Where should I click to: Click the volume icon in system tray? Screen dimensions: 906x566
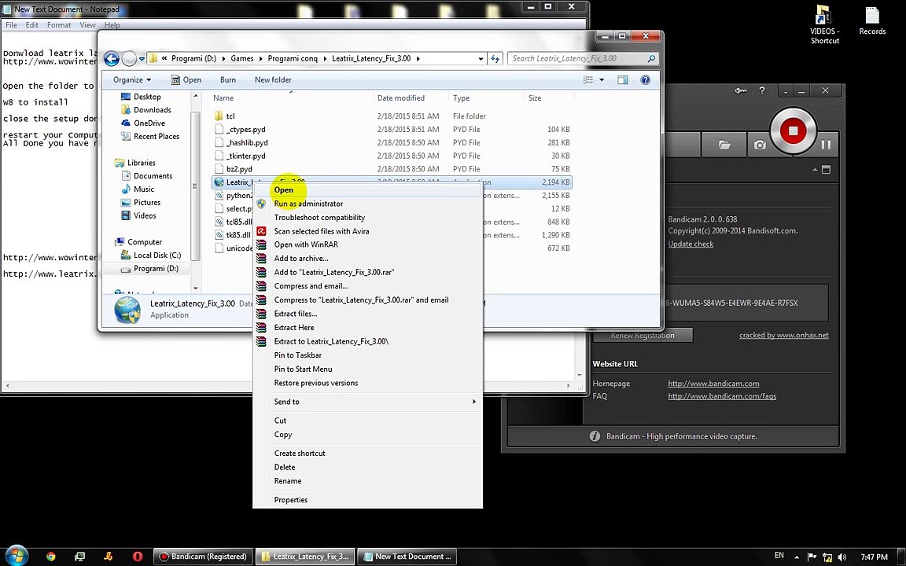(x=842, y=557)
